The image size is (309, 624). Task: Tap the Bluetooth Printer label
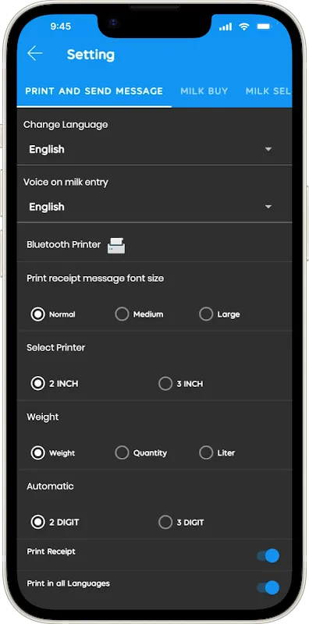(x=64, y=245)
